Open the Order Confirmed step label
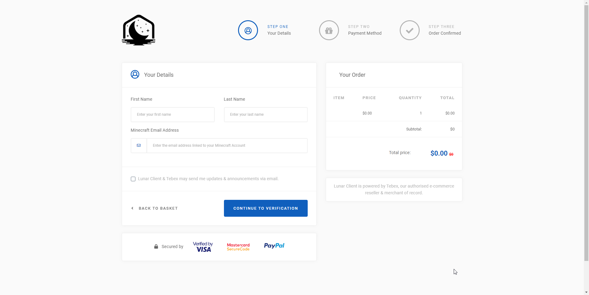The image size is (589, 295). click(445, 33)
